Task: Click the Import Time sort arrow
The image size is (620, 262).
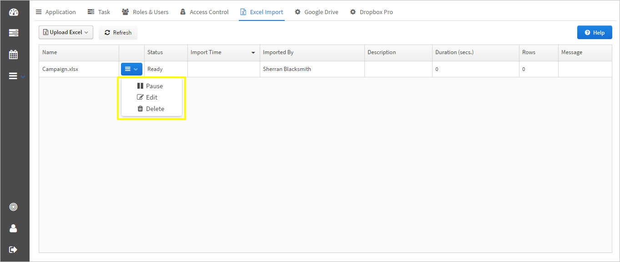Action: click(x=253, y=53)
